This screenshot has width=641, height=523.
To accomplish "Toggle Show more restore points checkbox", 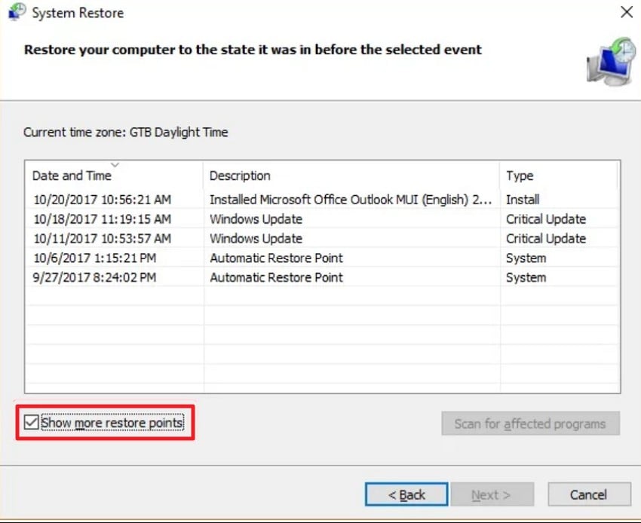I will (32, 423).
